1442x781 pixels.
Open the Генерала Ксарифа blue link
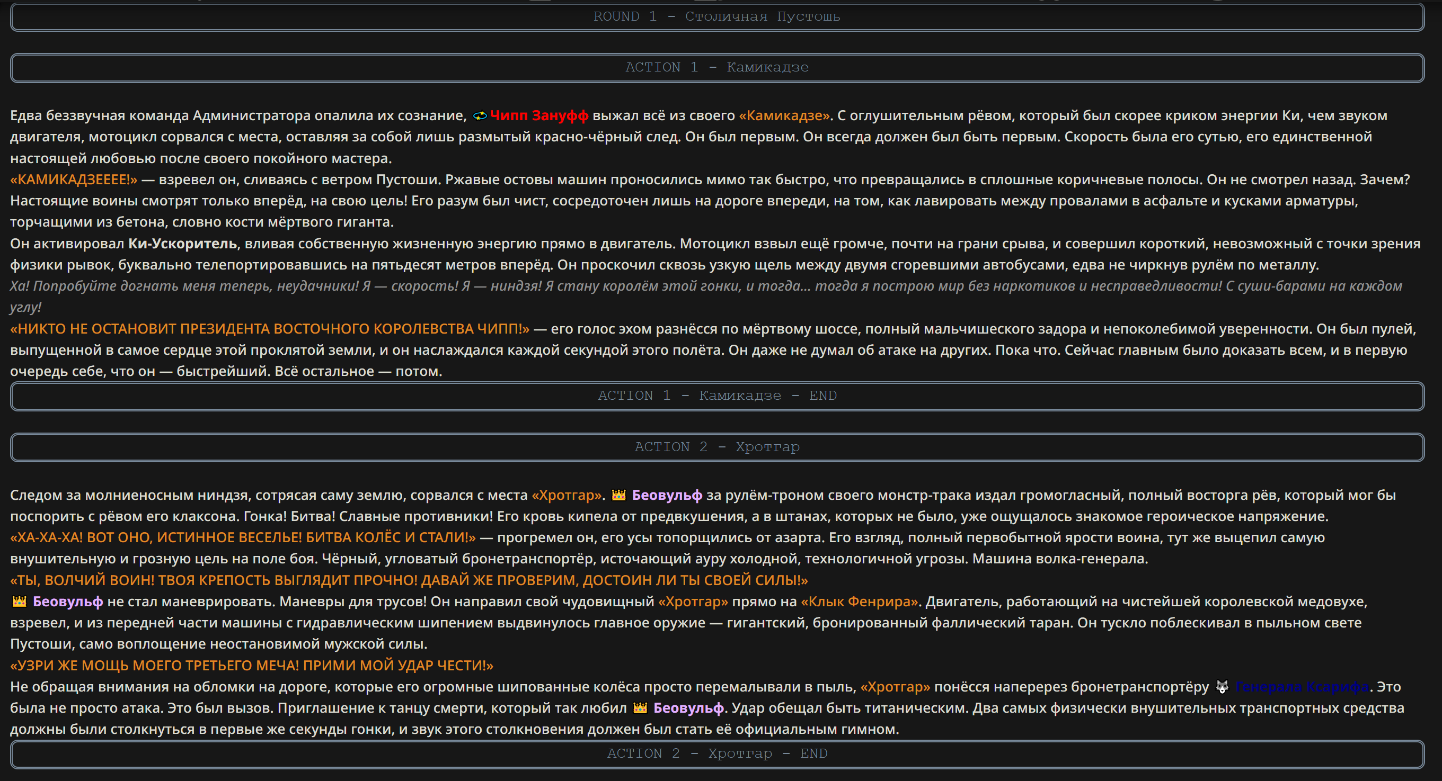click(x=1302, y=686)
